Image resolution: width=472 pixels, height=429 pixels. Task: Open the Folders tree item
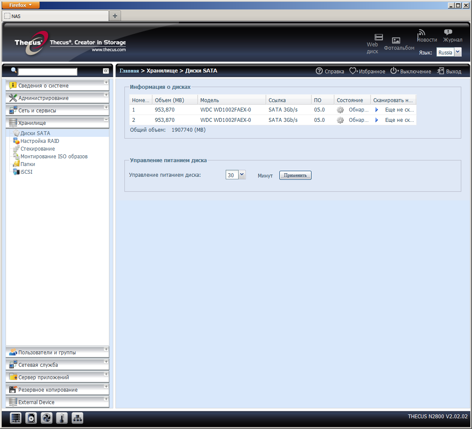(28, 164)
